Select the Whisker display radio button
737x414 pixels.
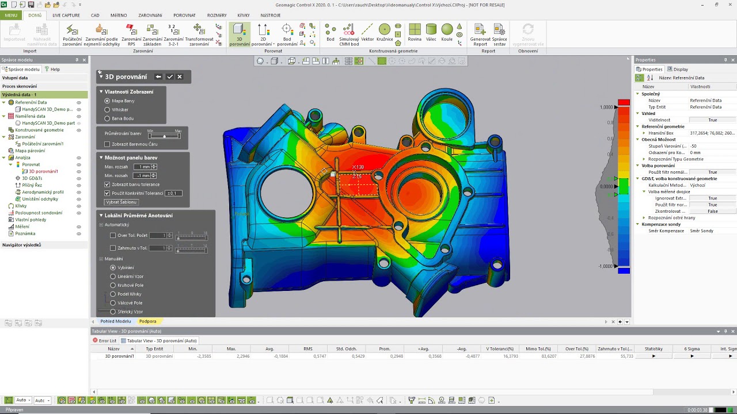point(107,110)
